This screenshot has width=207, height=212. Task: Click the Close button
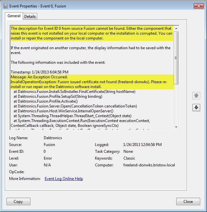click(188, 202)
